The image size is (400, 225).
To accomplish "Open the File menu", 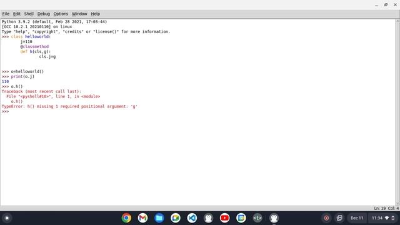I will 6,14.
